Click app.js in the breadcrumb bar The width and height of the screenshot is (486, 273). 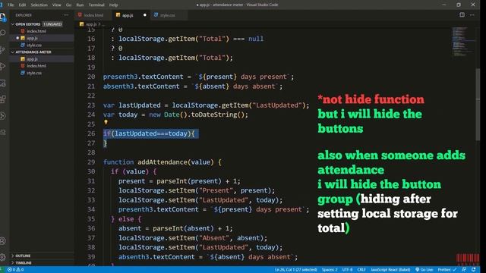(91, 24)
